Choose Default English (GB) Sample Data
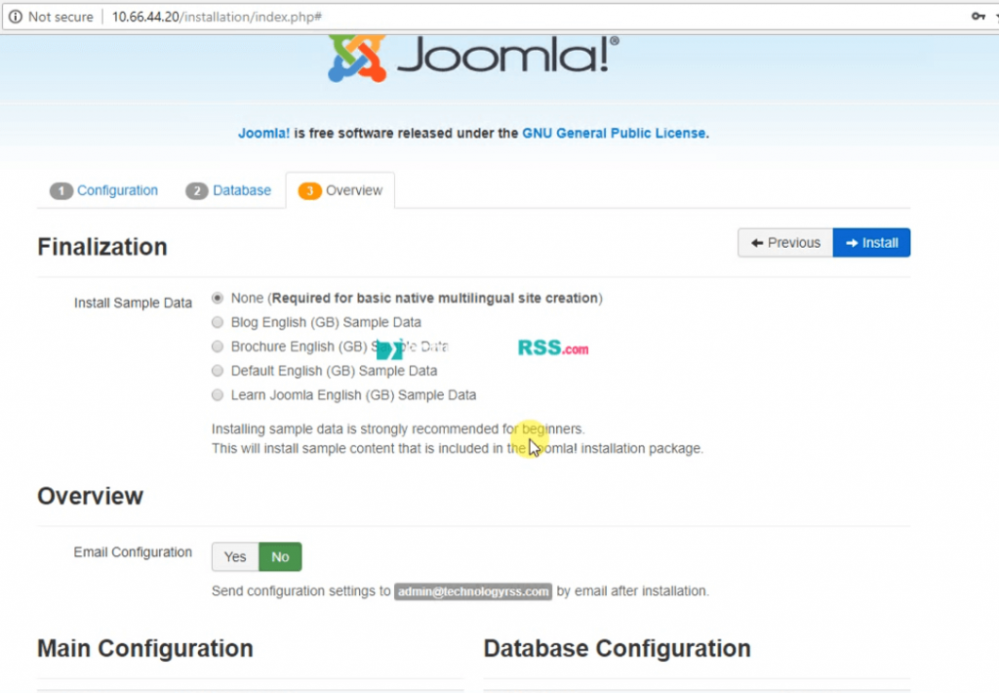Screen dimensions: 999x693 218,370
